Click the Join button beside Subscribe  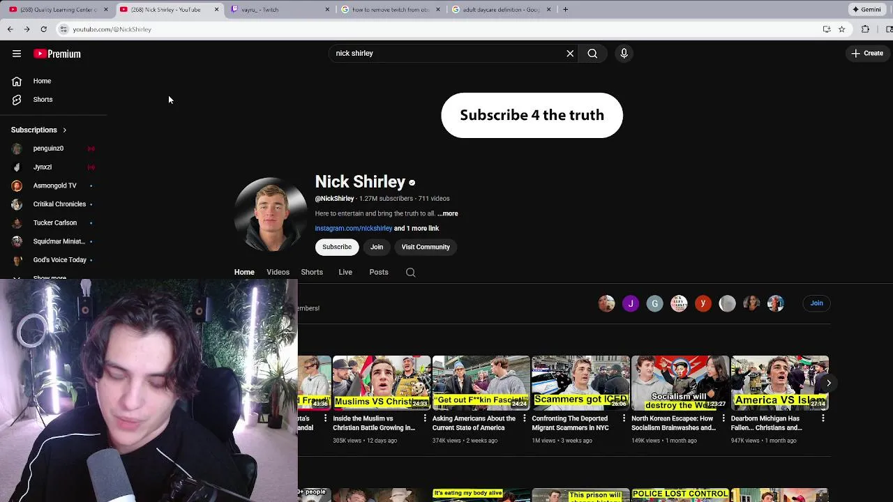click(377, 247)
